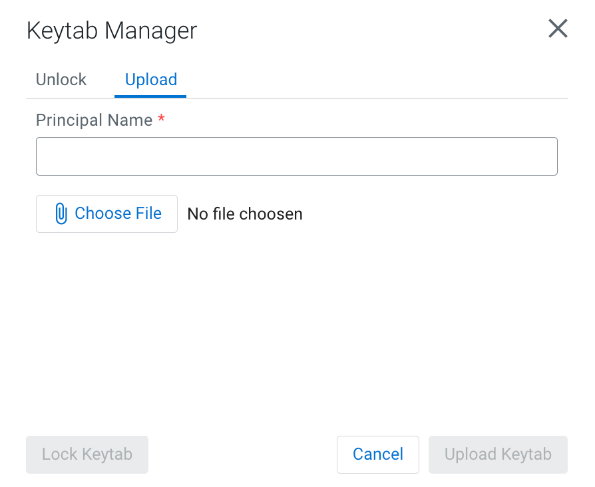
Task: Click the Lock Keytab button
Action: pos(87,454)
